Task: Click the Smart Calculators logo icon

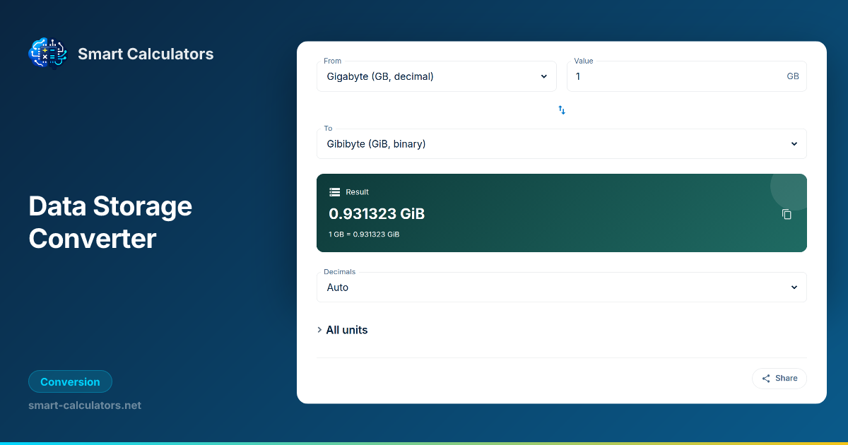Action: (x=47, y=54)
